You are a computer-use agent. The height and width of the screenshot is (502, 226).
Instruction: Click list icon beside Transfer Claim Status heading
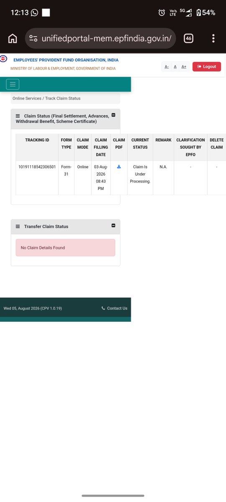(18, 226)
